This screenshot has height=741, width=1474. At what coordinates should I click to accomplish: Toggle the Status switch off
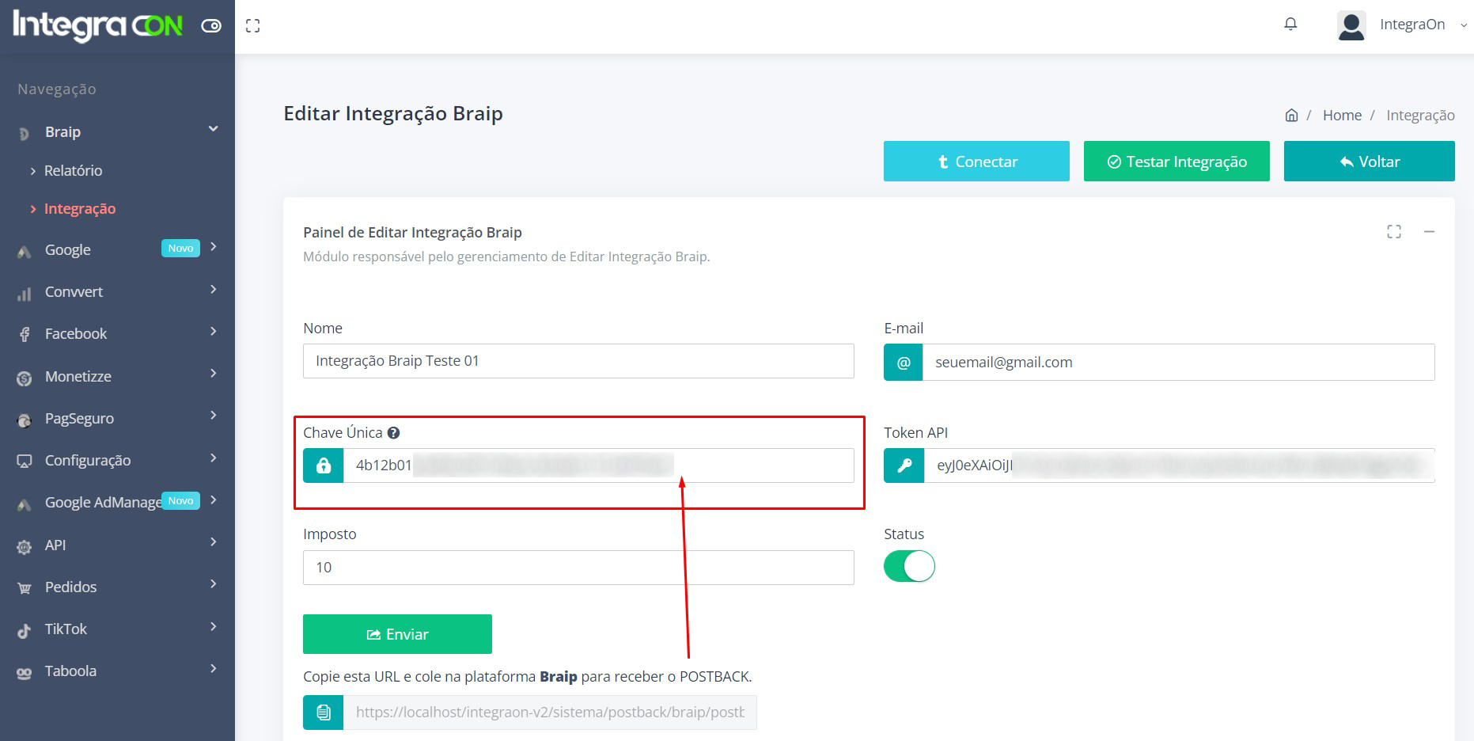pos(909,567)
